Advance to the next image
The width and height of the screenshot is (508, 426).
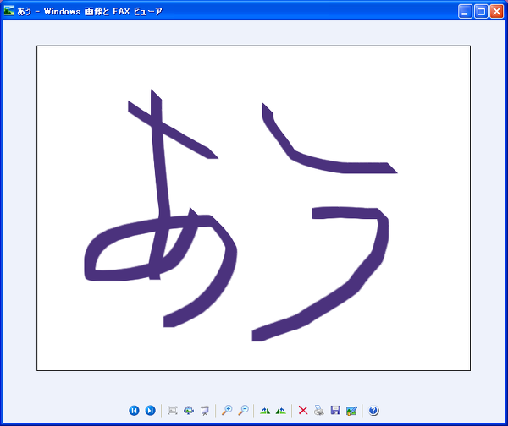pos(150,411)
